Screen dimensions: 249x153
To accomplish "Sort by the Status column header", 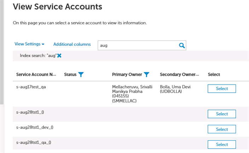I will pos(70,74).
